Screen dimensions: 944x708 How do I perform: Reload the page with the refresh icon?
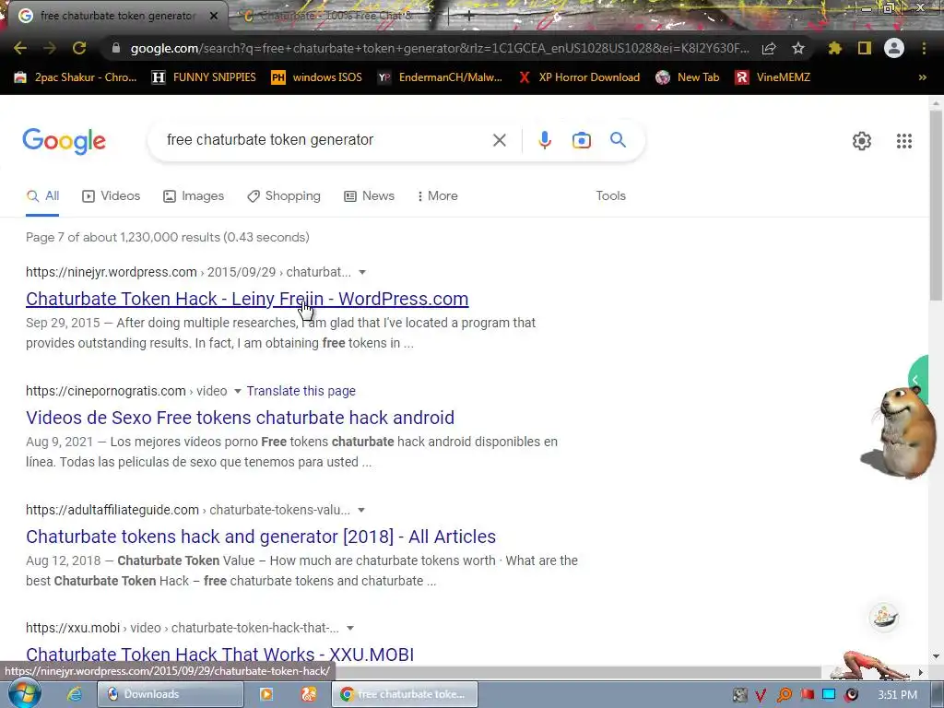point(79,48)
